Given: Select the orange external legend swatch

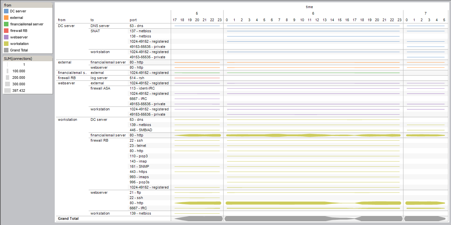Looking at the screenshot, I should click(6, 18).
